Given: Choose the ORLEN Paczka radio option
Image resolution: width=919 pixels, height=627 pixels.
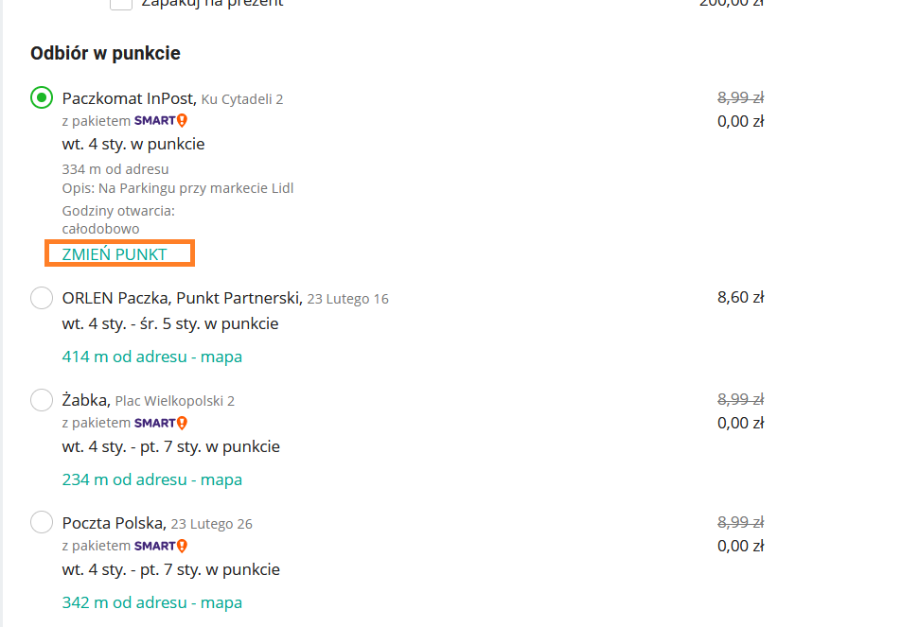Looking at the screenshot, I should click(42, 298).
